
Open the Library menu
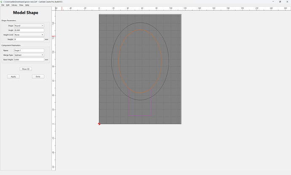click(14, 5)
